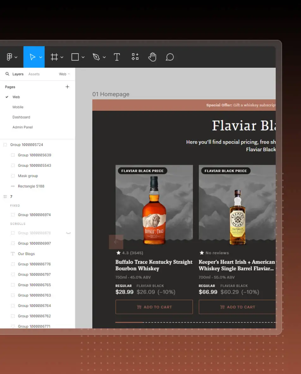Select the 01 Homepage frame label
This screenshot has height=374, width=301.
point(111,94)
